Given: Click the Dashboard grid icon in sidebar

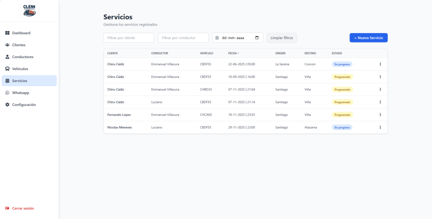Looking at the screenshot, I should (x=7, y=33).
